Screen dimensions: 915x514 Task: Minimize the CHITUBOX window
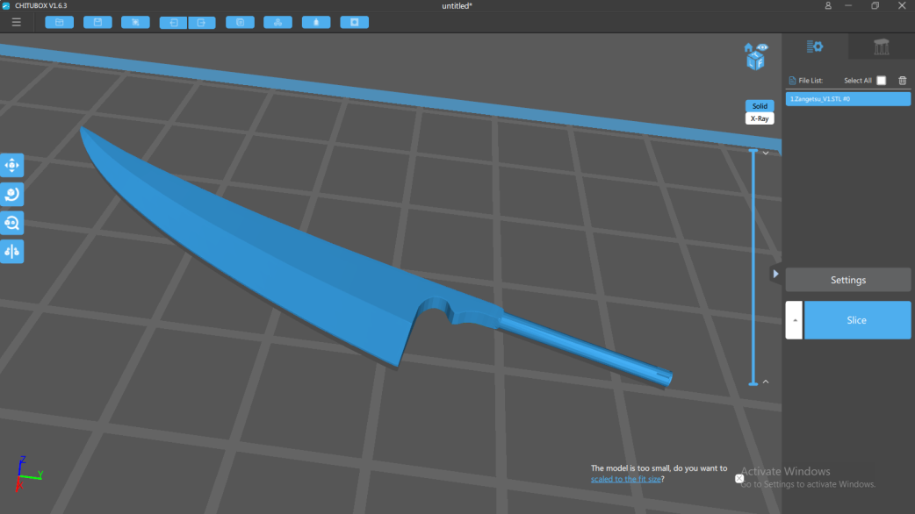point(848,6)
